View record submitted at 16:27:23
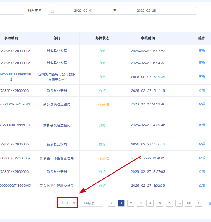This screenshot has width=211, height=222. [x=202, y=51]
